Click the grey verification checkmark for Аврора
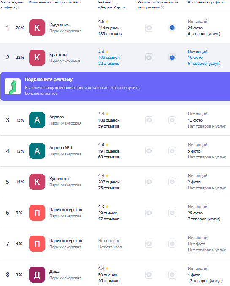Screen dimensions: 230x286 click(172, 120)
